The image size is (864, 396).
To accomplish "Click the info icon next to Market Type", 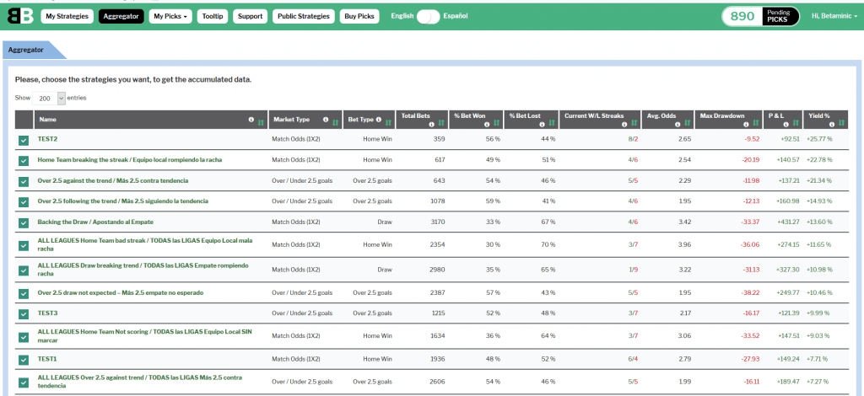I will coord(326,120).
